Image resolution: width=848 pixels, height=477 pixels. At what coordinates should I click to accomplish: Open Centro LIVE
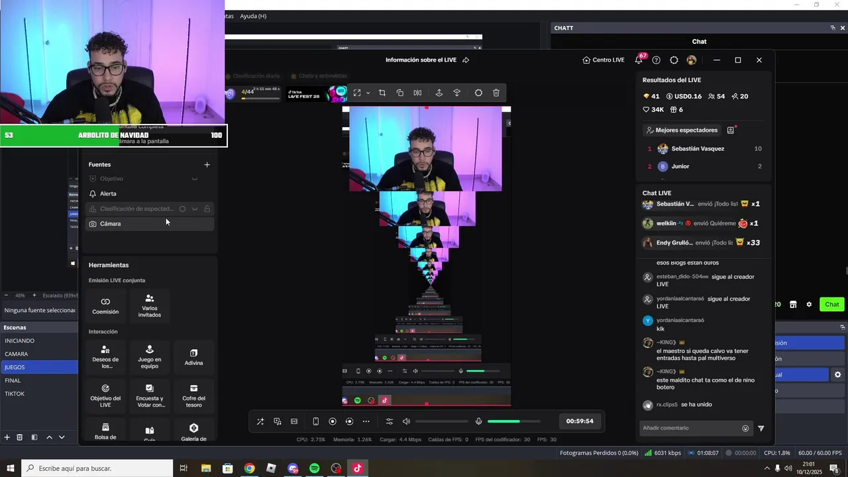click(604, 60)
